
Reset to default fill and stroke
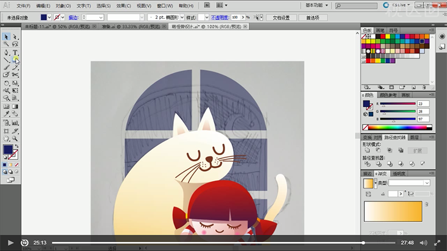coord(5,157)
